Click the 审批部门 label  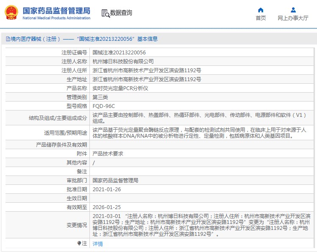pos(77,181)
